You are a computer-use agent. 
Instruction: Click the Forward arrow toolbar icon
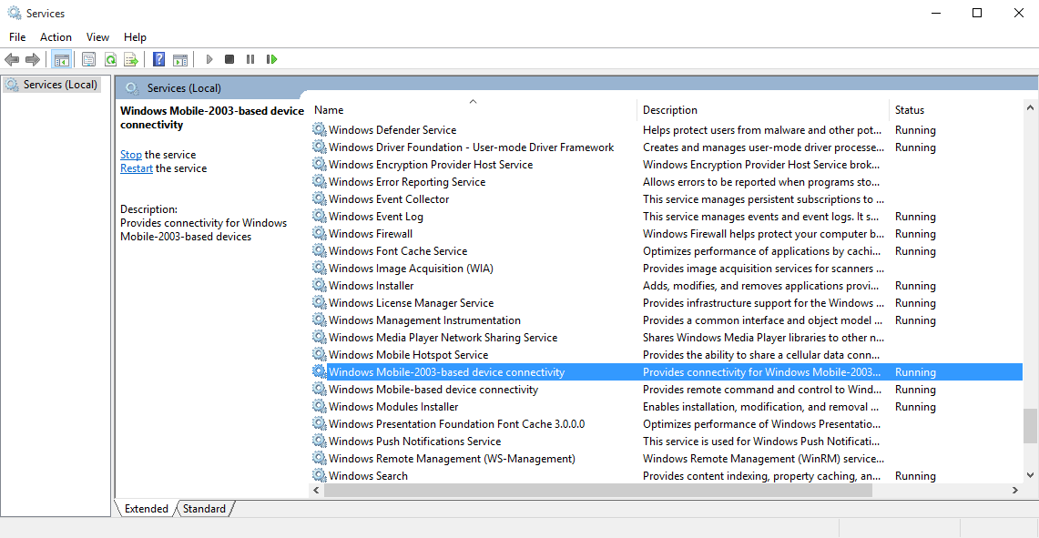(x=33, y=60)
